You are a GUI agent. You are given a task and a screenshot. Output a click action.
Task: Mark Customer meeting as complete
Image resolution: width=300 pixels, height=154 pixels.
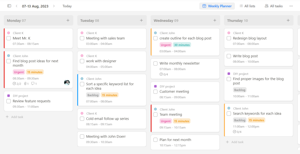click(x=156, y=92)
